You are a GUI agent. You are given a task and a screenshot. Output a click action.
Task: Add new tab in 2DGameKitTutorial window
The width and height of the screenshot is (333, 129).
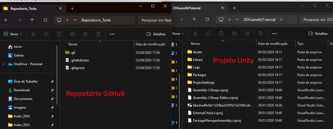tap(234, 8)
